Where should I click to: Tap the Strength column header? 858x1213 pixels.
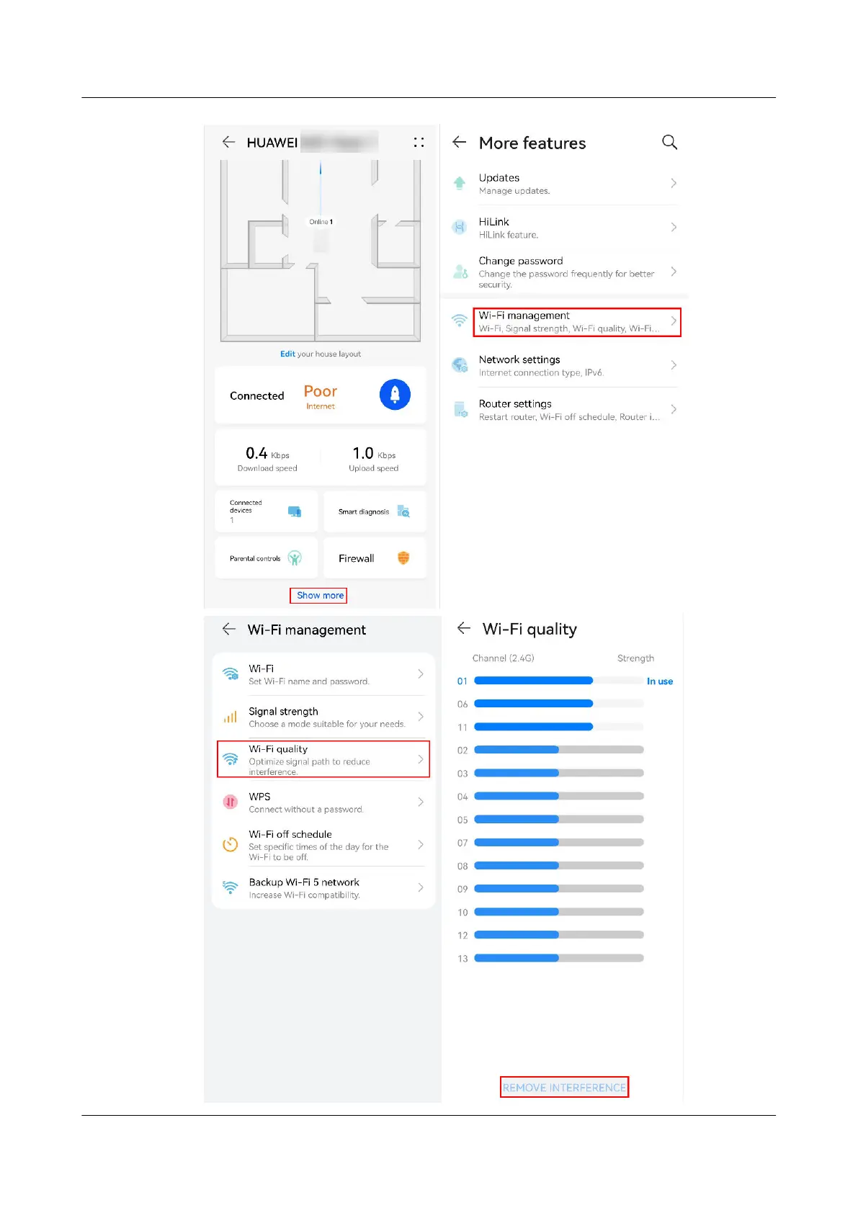(635, 658)
